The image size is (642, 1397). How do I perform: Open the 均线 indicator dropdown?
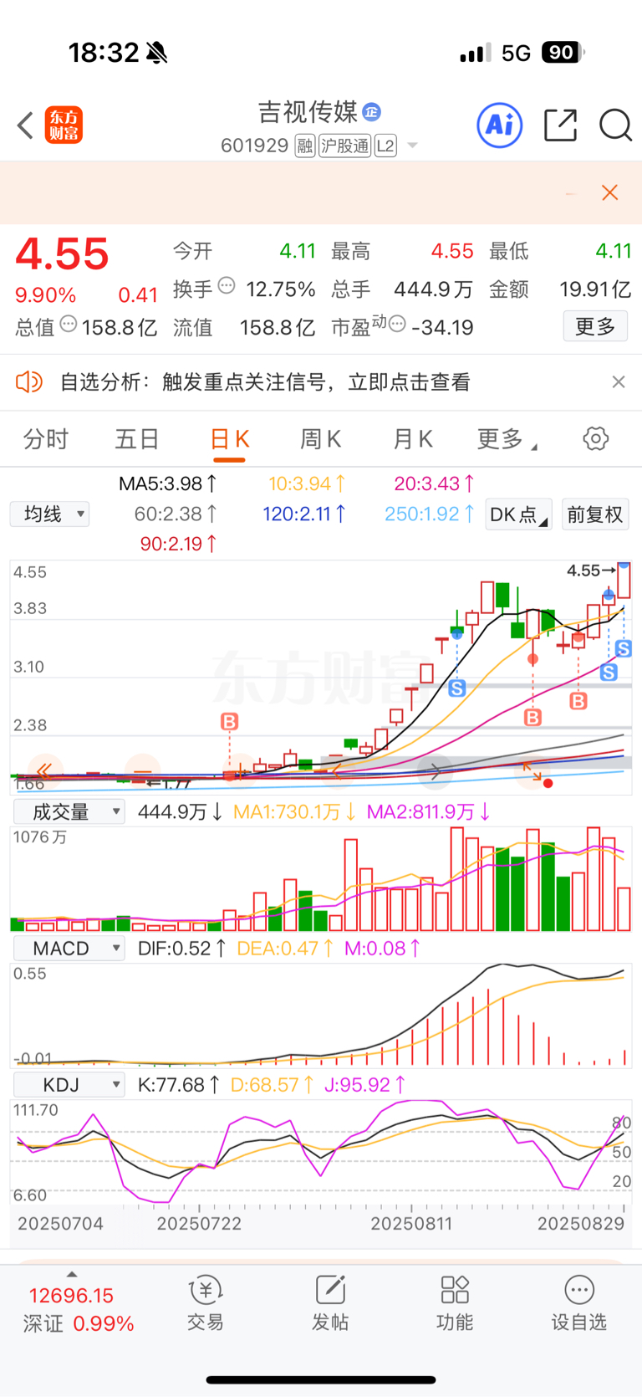point(49,514)
